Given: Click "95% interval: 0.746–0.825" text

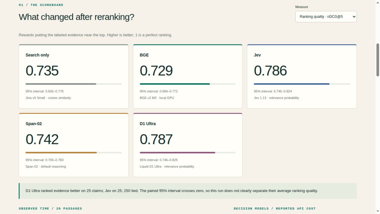Looking at the screenshot, I should pyautogui.click(x=159, y=160).
